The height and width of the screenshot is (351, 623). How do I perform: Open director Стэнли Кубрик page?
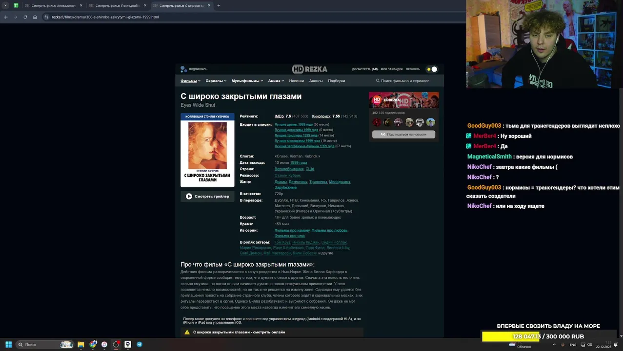287,175
